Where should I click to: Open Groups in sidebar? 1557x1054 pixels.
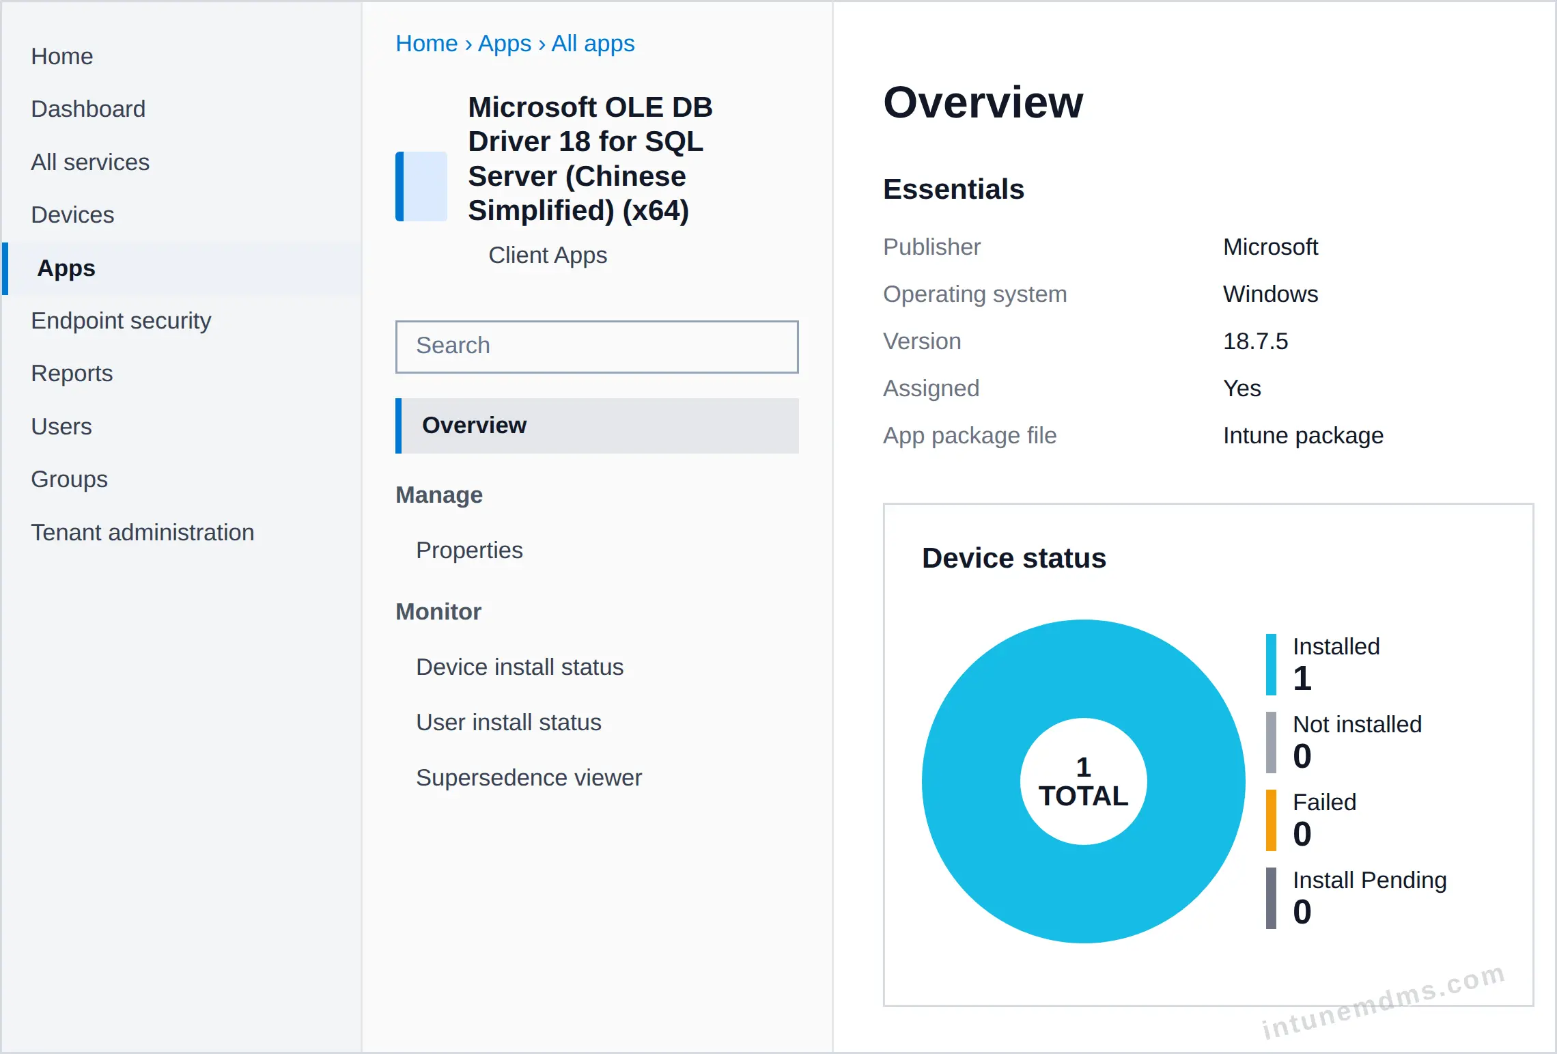69,479
